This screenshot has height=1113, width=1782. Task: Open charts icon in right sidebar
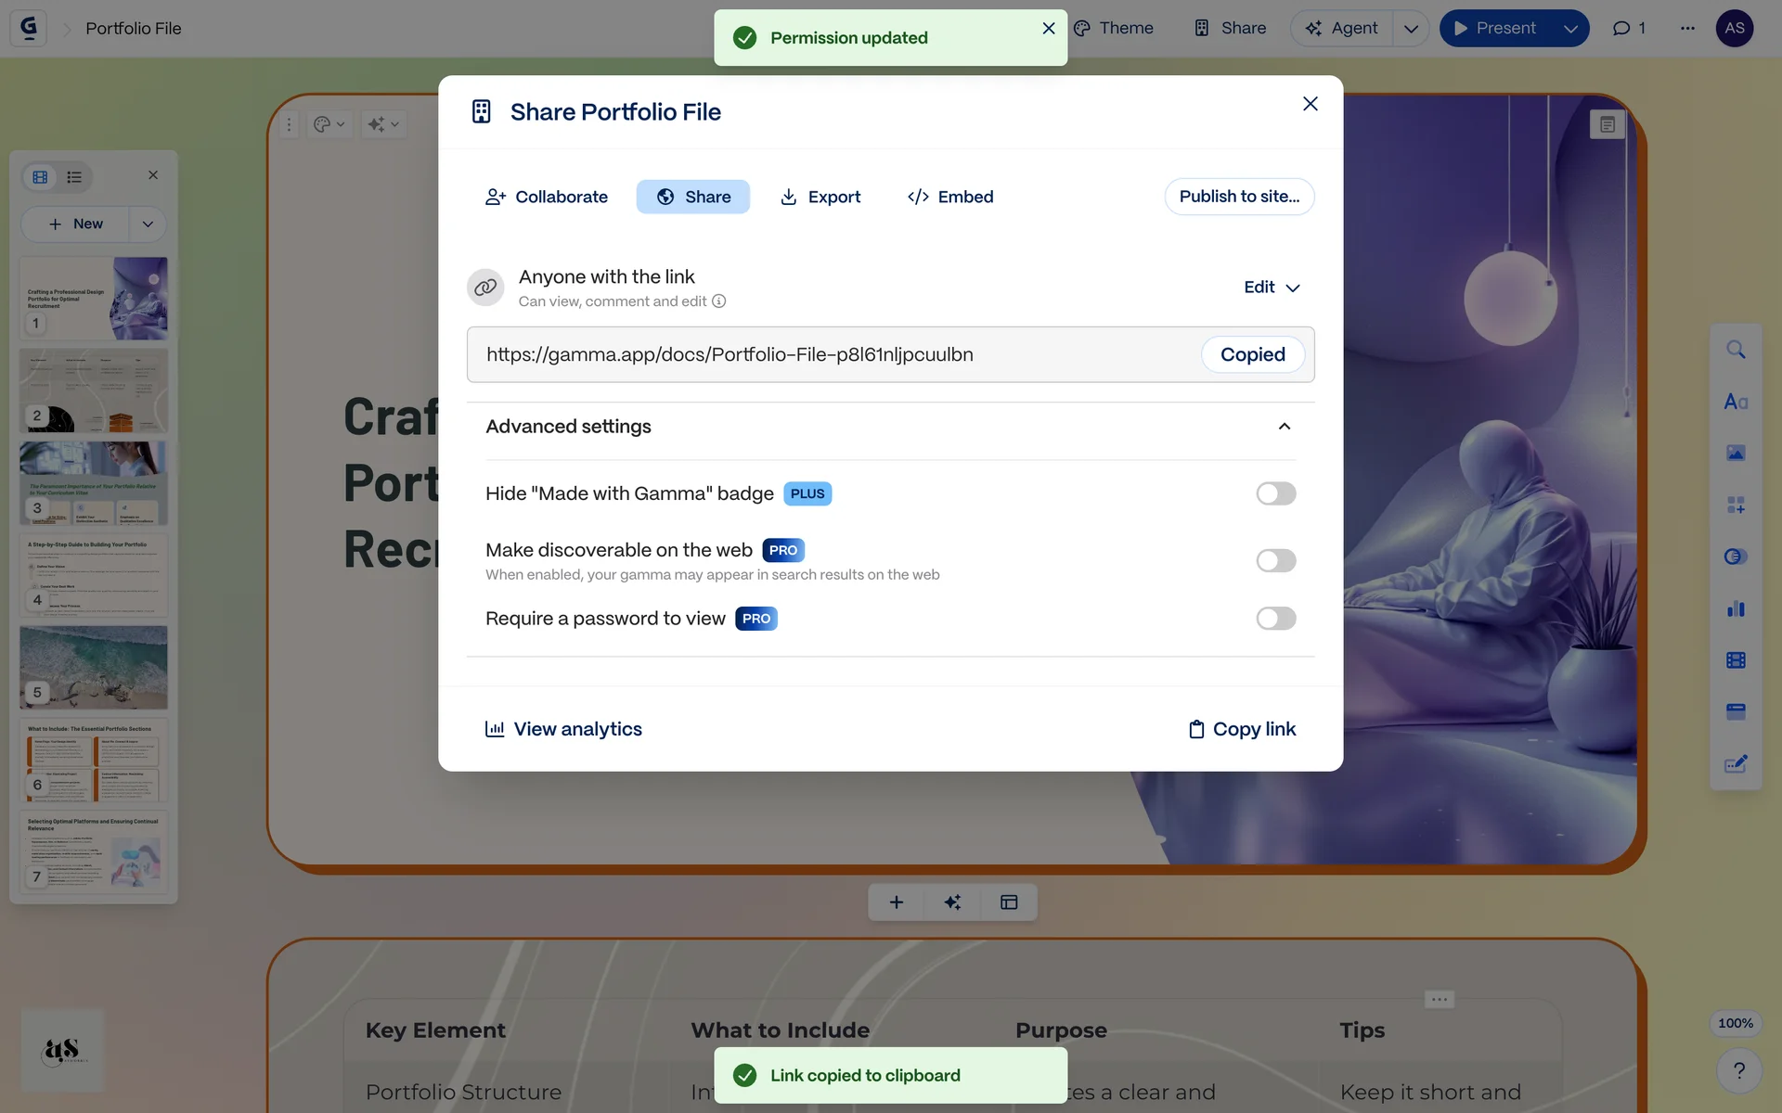(1736, 608)
